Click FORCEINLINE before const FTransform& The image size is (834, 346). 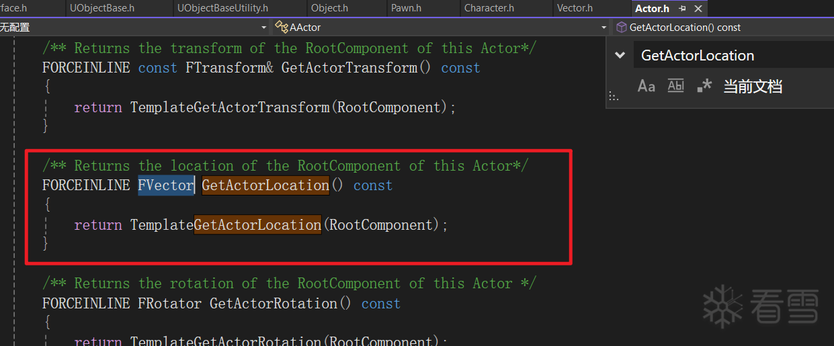click(86, 68)
